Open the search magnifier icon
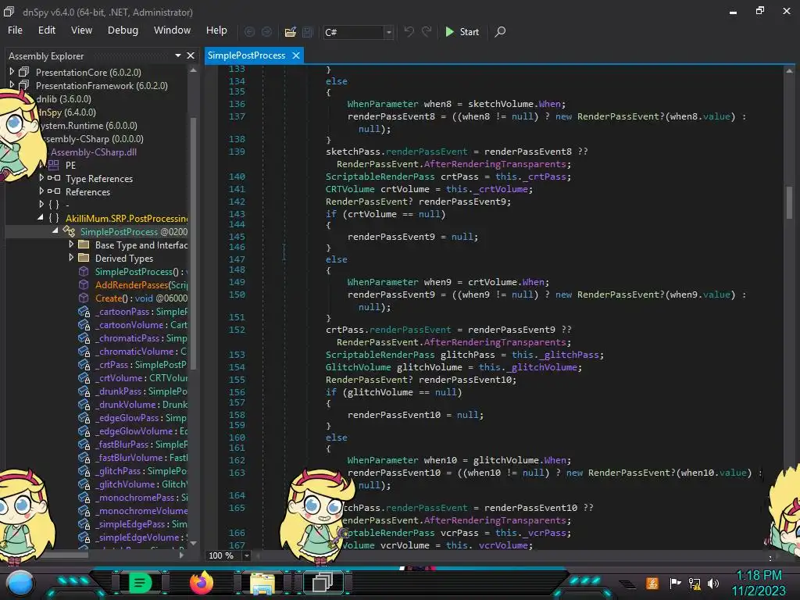 [x=501, y=31]
